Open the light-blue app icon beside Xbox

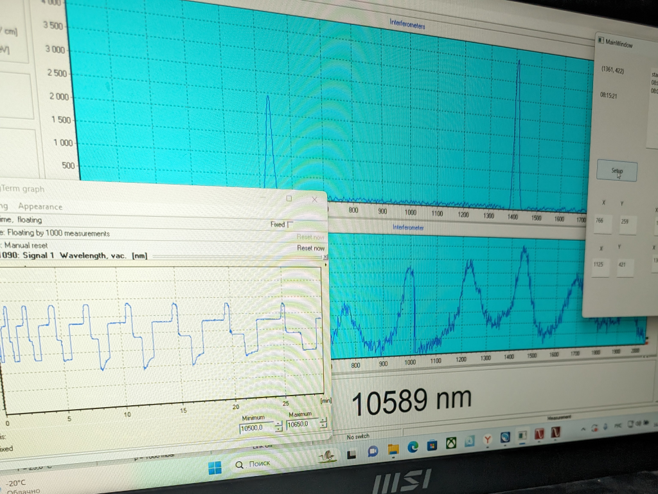(470, 441)
